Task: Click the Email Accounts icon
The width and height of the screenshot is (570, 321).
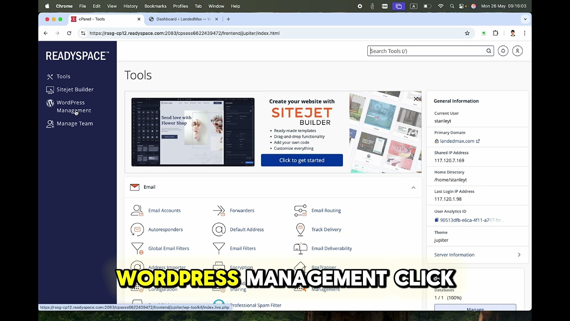Action: tap(137, 210)
